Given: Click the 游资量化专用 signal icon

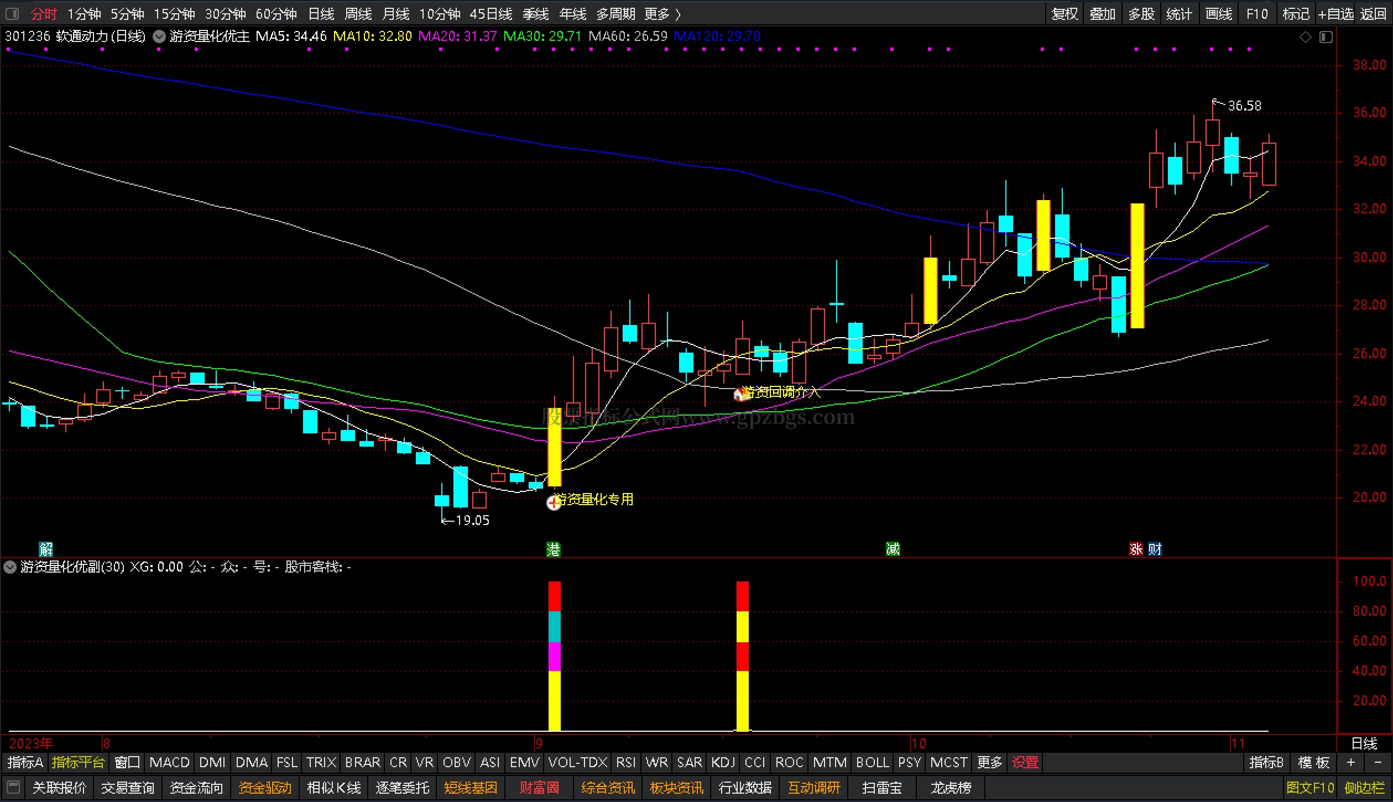Looking at the screenshot, I should click(554, 502).
